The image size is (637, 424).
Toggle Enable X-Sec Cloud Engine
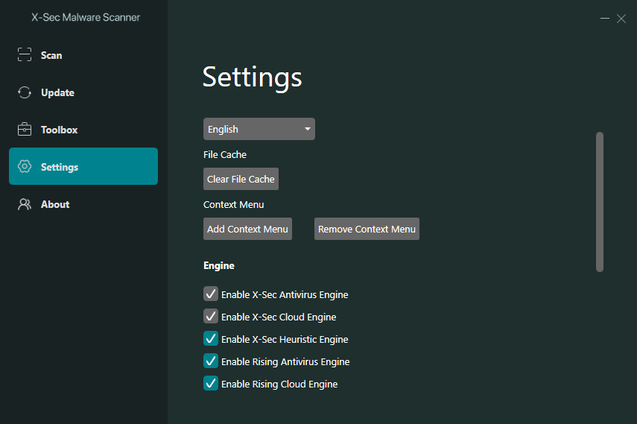tap(211, 317)
